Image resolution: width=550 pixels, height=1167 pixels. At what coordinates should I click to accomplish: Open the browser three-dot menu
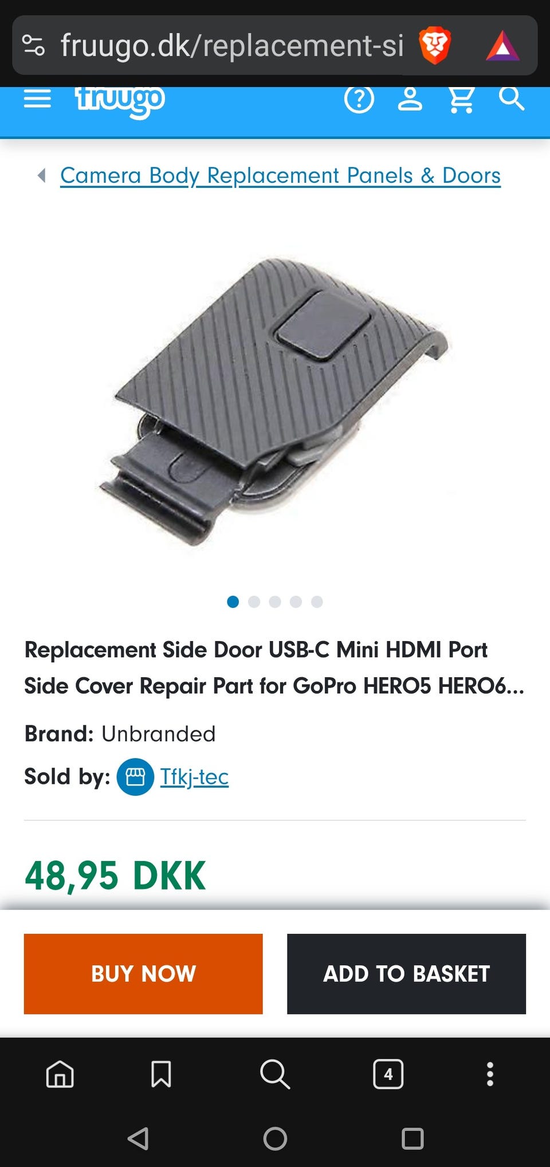490,1074
